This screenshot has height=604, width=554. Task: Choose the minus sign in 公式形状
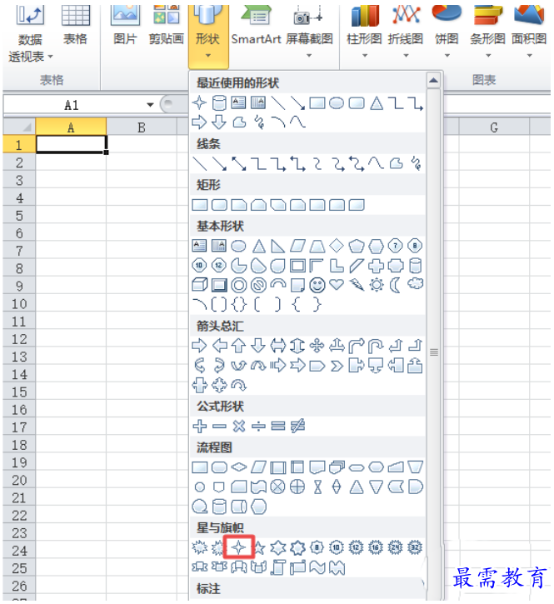pos(219,426)
